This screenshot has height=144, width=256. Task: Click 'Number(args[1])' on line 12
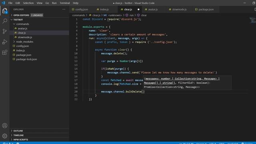coord(131,61)
